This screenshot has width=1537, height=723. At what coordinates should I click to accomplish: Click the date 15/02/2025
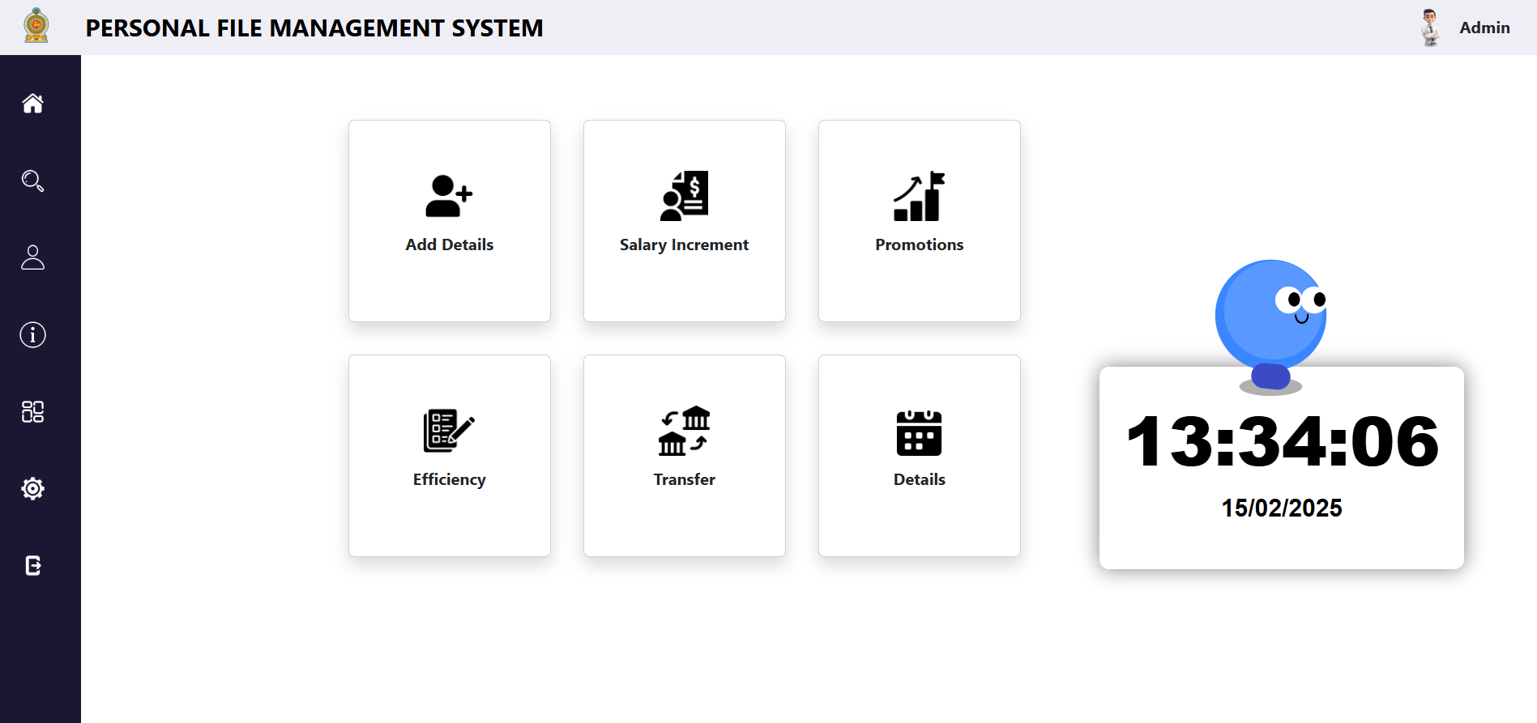pyautogui.click(x=1282, y=508)
